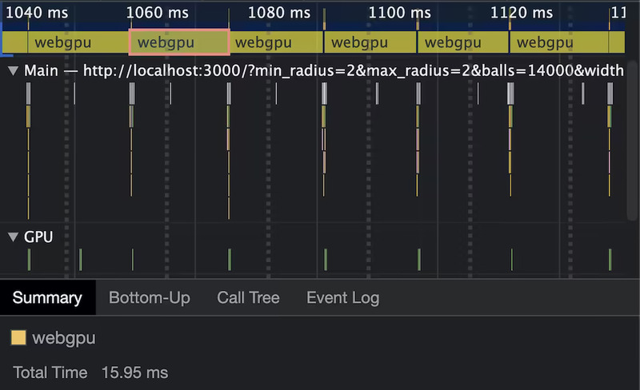Click the Total Time 15.95 ms value
This screenshot has width=640, height=390.
coord(134,372)
